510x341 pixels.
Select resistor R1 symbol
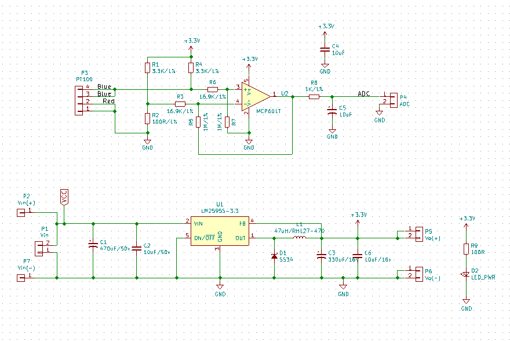(147, 68)
